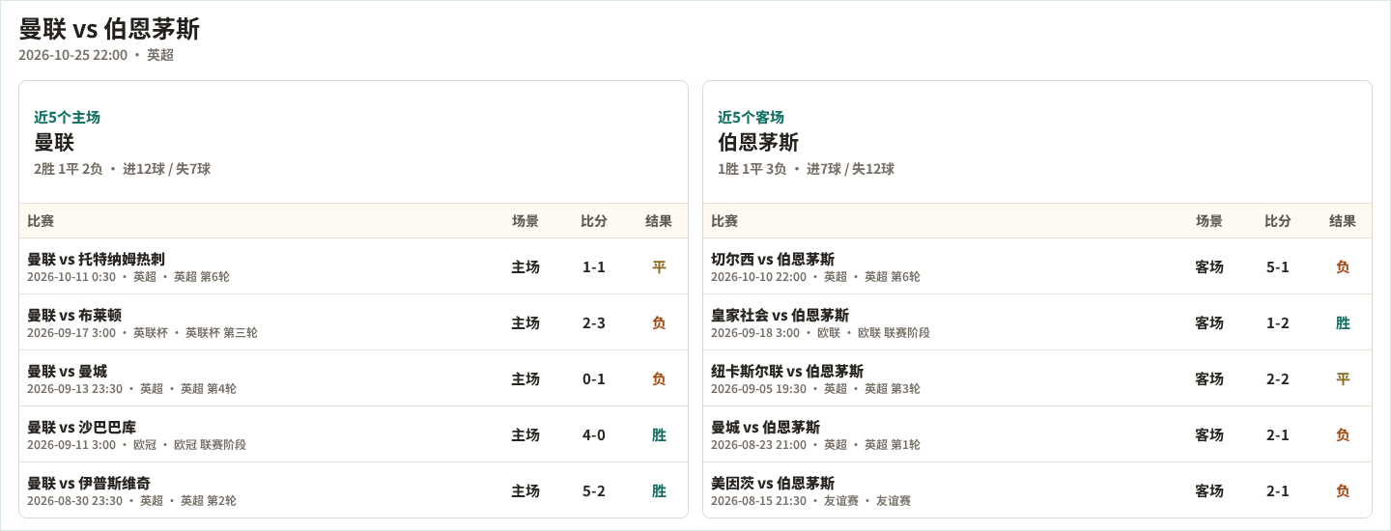
Task: Click 场景 column header in 伯恩茅斯 table
Action: point(1209,221)
